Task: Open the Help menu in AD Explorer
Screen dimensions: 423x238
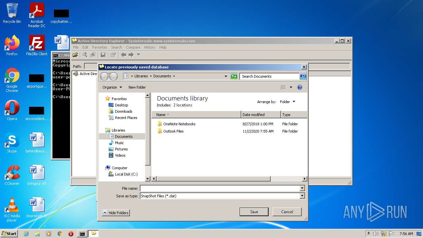Action: 163,47
